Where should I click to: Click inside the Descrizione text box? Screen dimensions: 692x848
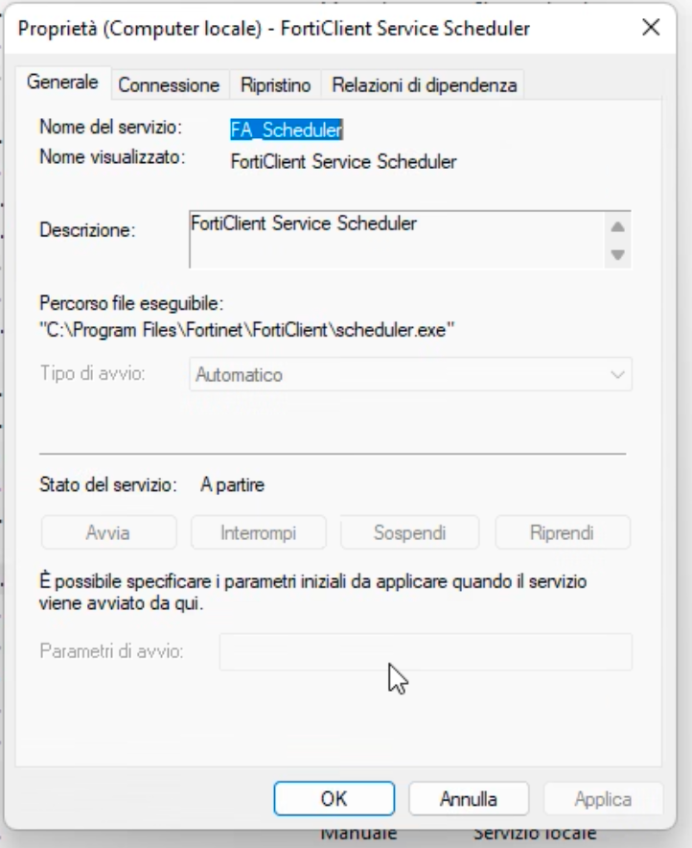point(397,238)
